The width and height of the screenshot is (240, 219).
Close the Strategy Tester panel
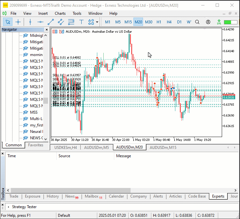point(3,205)
